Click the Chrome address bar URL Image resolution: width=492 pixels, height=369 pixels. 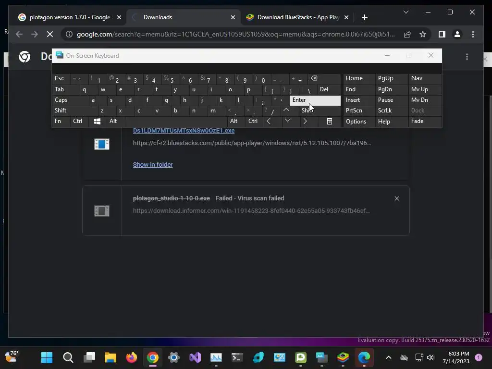[x=235, y=34]
